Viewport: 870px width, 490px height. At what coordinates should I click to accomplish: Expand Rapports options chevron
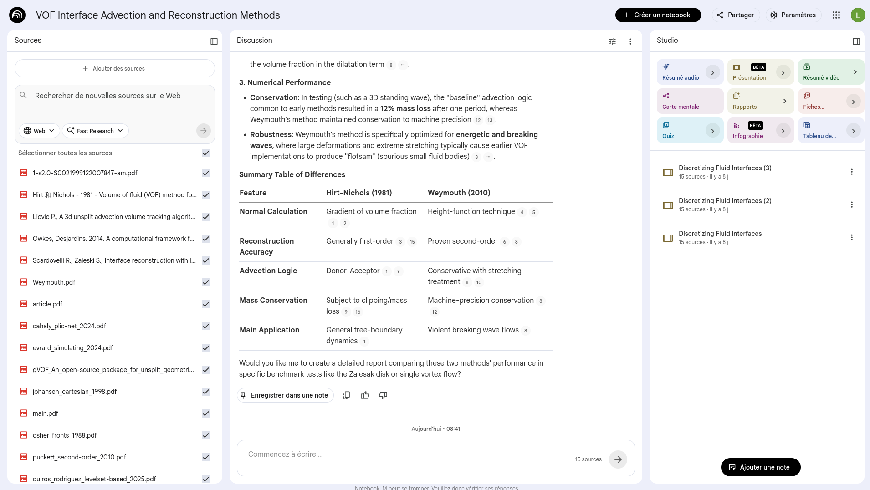coord(785,101)
